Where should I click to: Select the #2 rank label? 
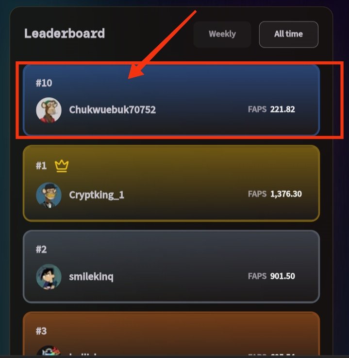pyautogui.click(x=41, y=250)
